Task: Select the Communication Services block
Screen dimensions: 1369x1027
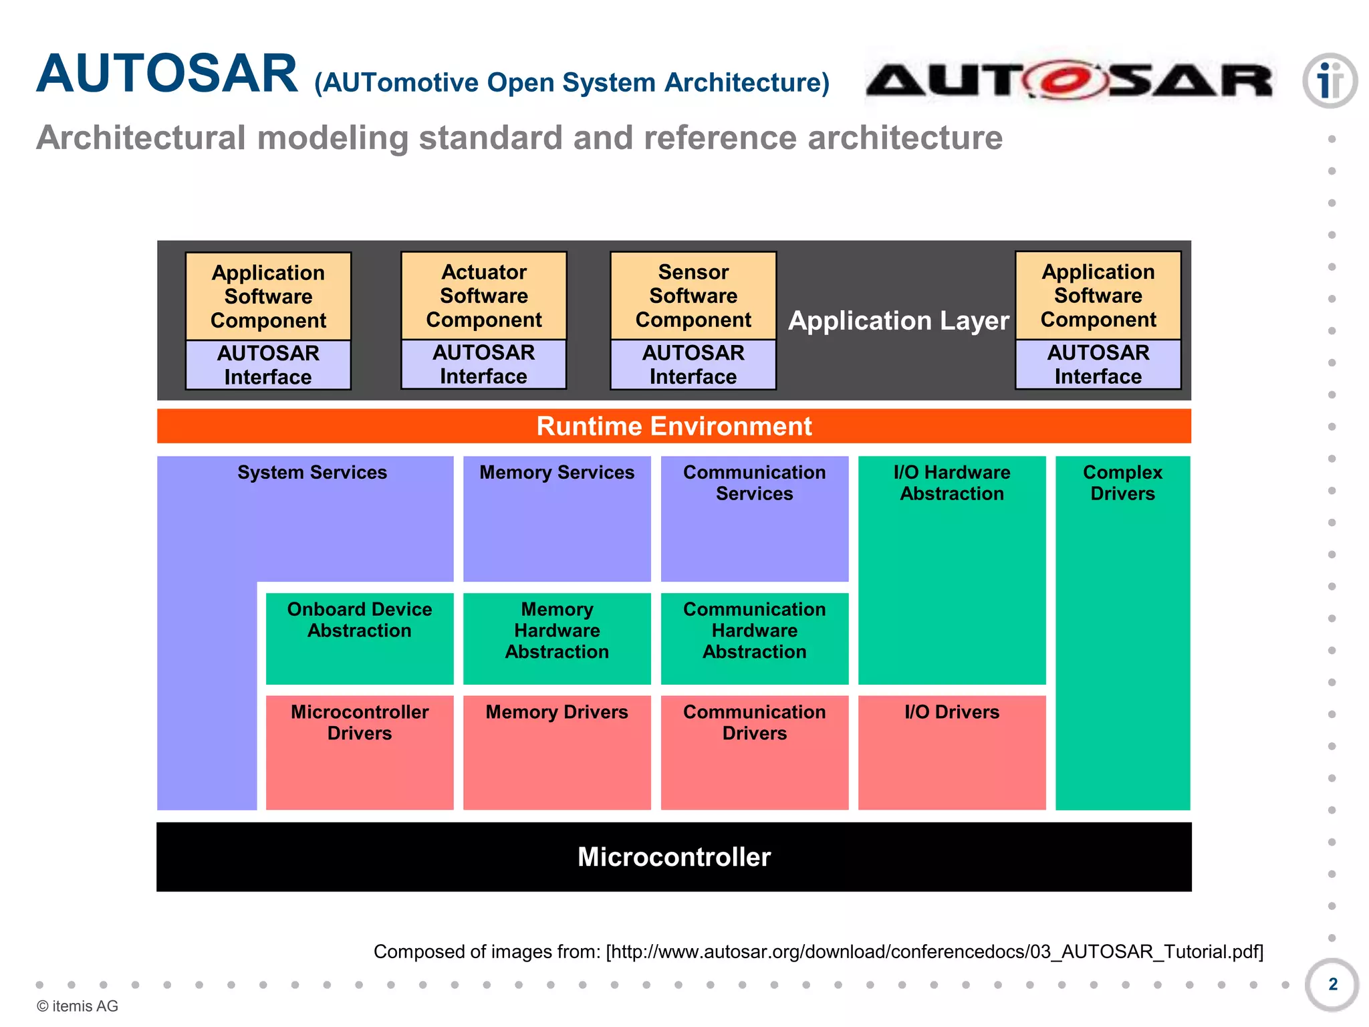Action: click(x=754, y=518)
